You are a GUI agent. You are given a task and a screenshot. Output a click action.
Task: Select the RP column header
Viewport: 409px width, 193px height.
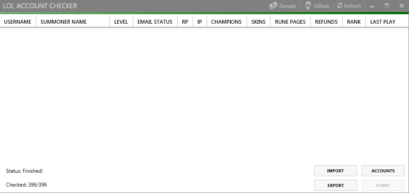pos(185,22)
